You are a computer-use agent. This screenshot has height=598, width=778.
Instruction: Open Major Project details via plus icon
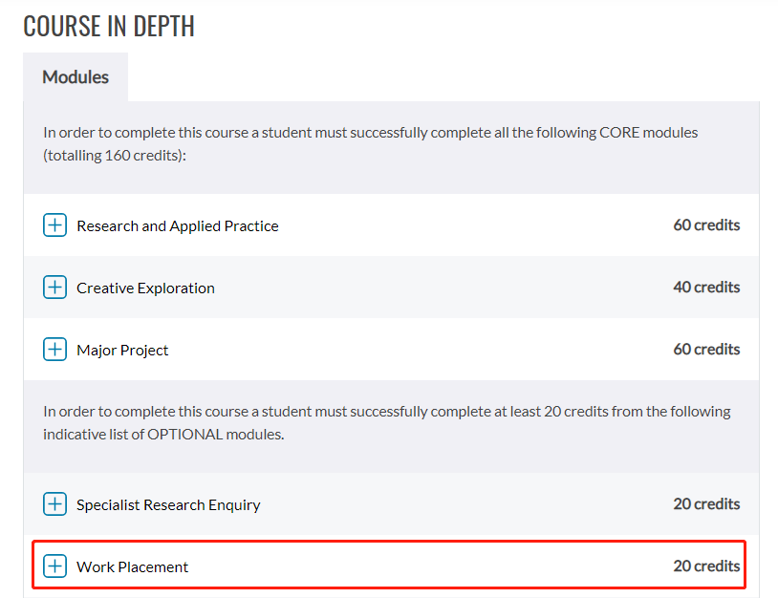click(x=55, y=350)
